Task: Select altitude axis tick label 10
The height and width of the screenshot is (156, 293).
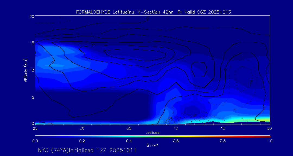Action: (x=32, y=70)
